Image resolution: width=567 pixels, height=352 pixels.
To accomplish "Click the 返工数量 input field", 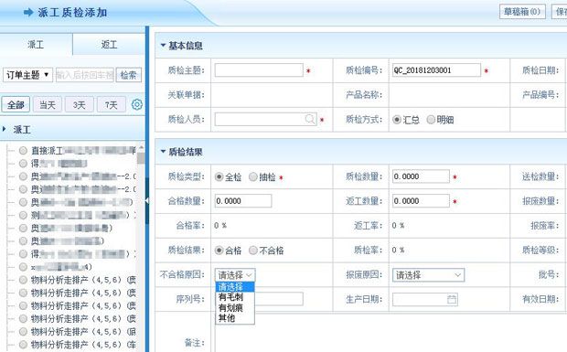I will point(421,201).
